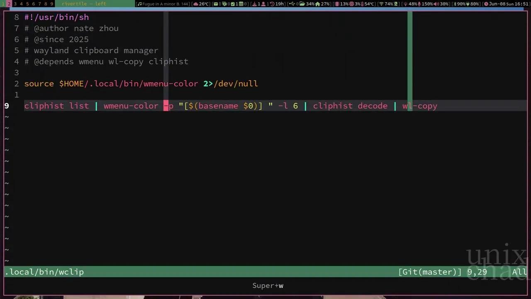Click '/dev/null' in the source line
This screenshot has width=531, height=299.
tap(236, 84)
